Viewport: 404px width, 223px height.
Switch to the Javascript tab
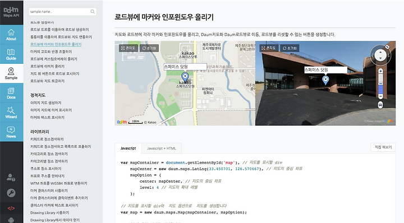[128, 148]
